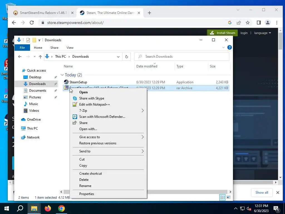Open the Explorer Home ribbon tab
This screenshot has height=214, width=285.
click(38, 48)
